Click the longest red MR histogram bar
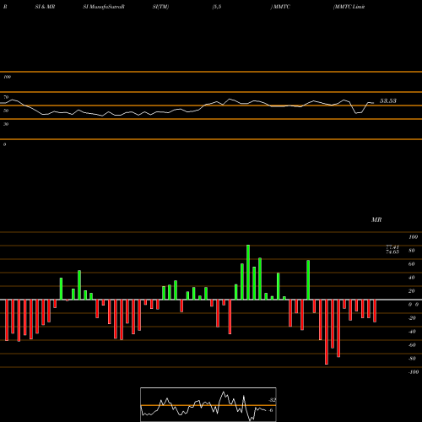The image size is (422, 422). (x=327, y=332)
